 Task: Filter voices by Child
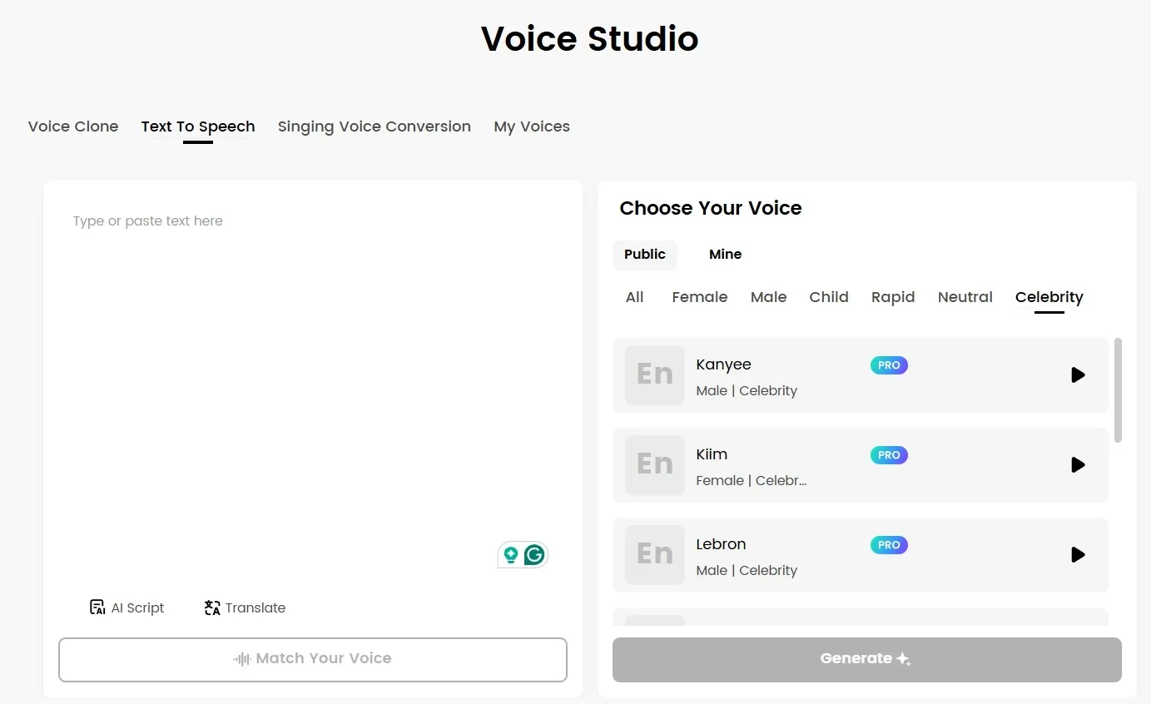(829, 297)
